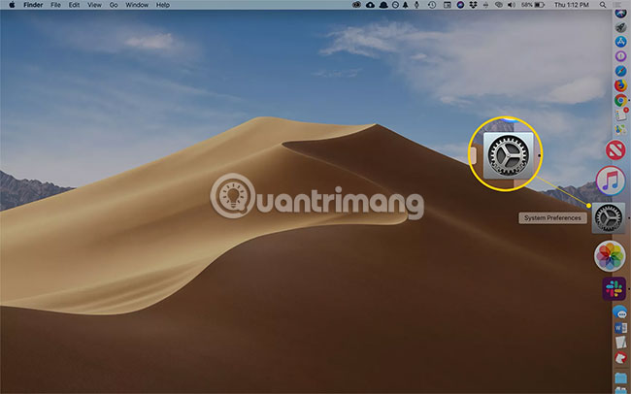Viewport: 631px width, 394px height.
Task: Open the red bear app in Dock
Action: (x=620, y=357)
